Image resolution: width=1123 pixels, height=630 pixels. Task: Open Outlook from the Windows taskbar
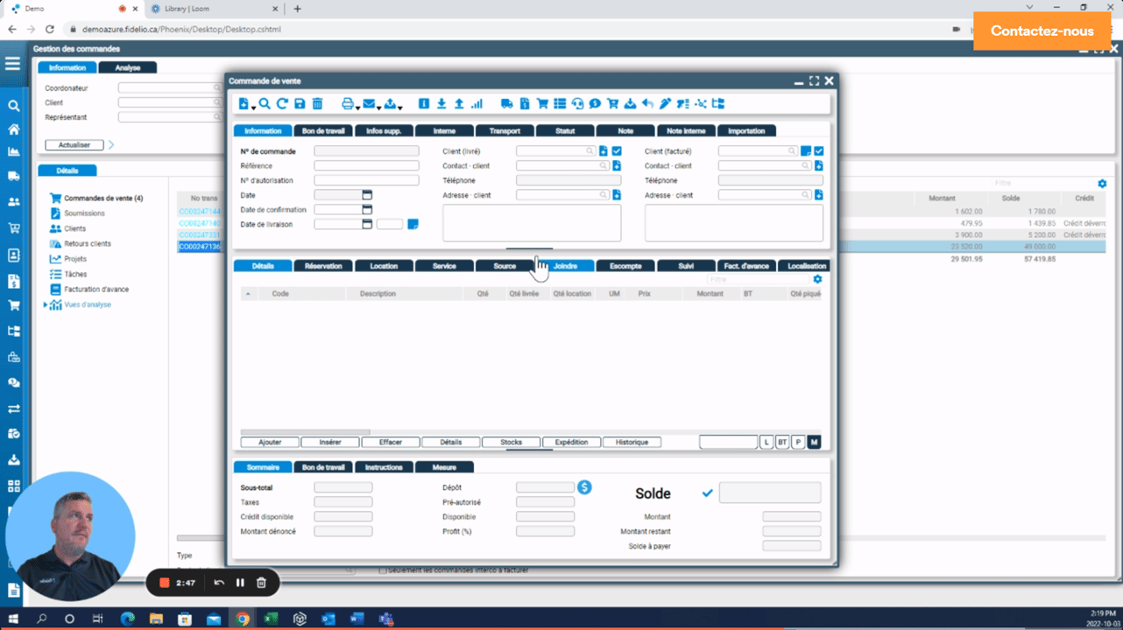coord(328,619)
